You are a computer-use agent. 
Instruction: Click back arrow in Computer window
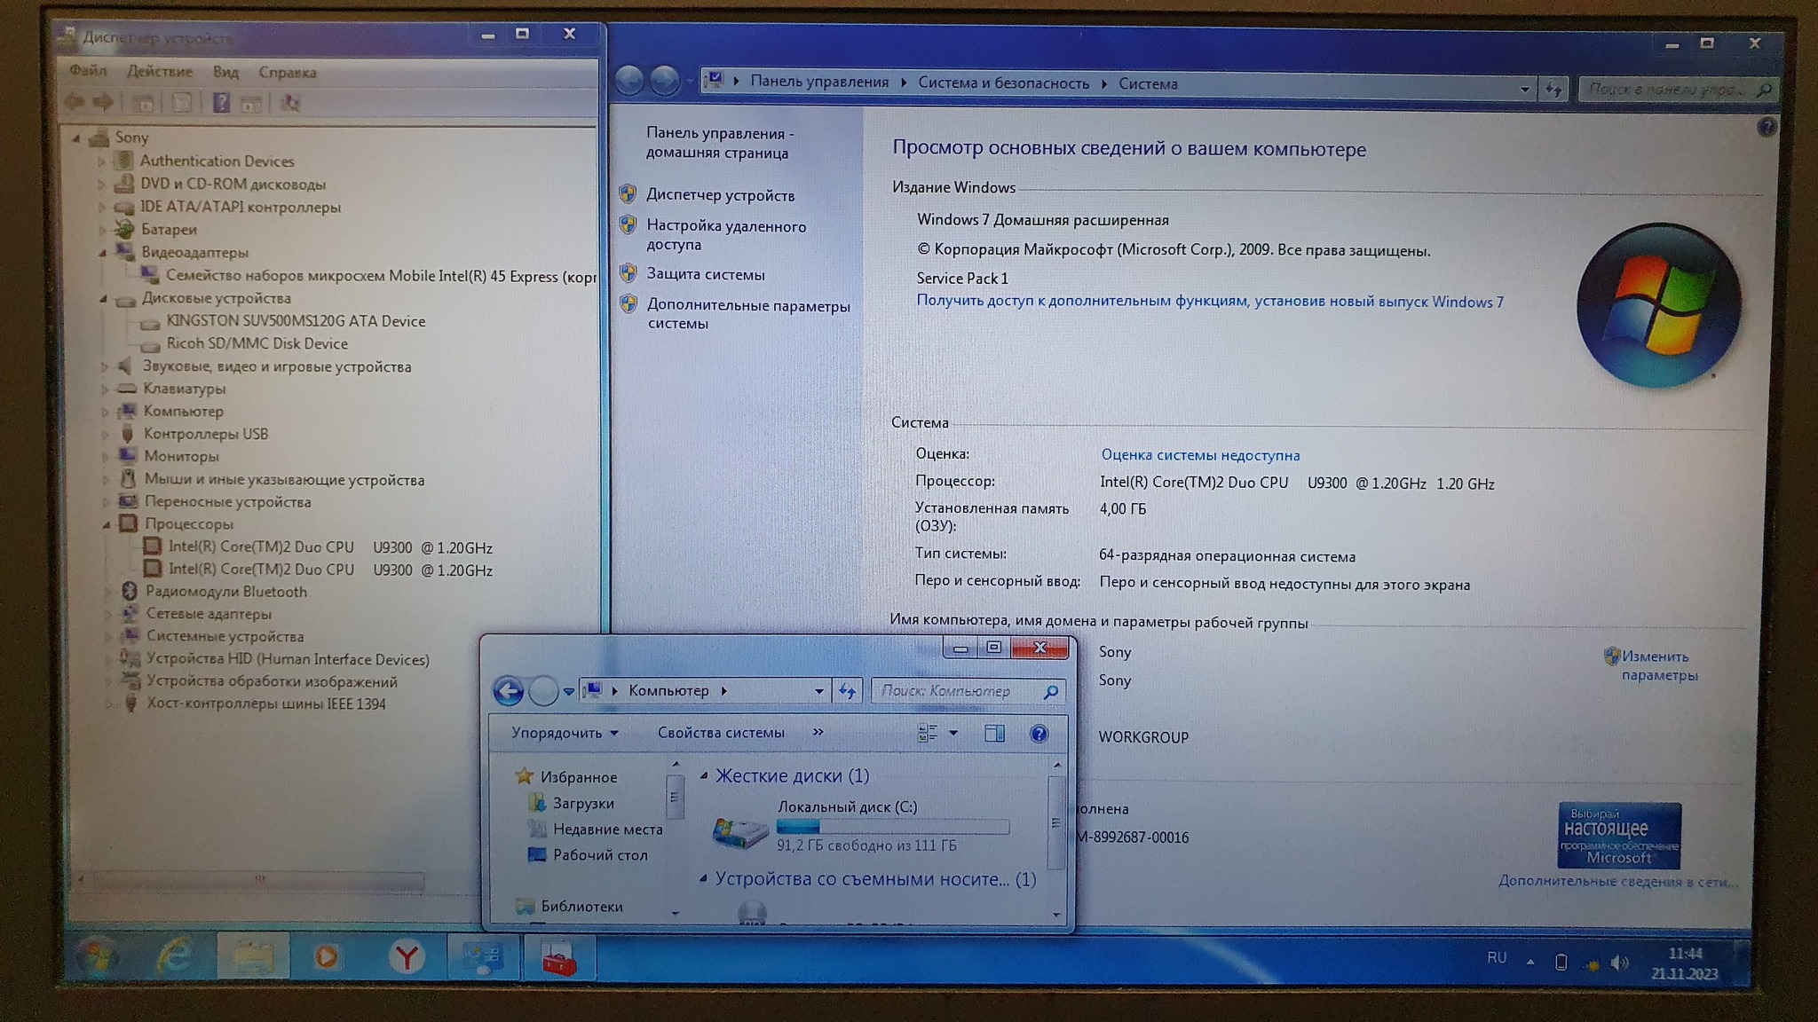pos(509,690)
